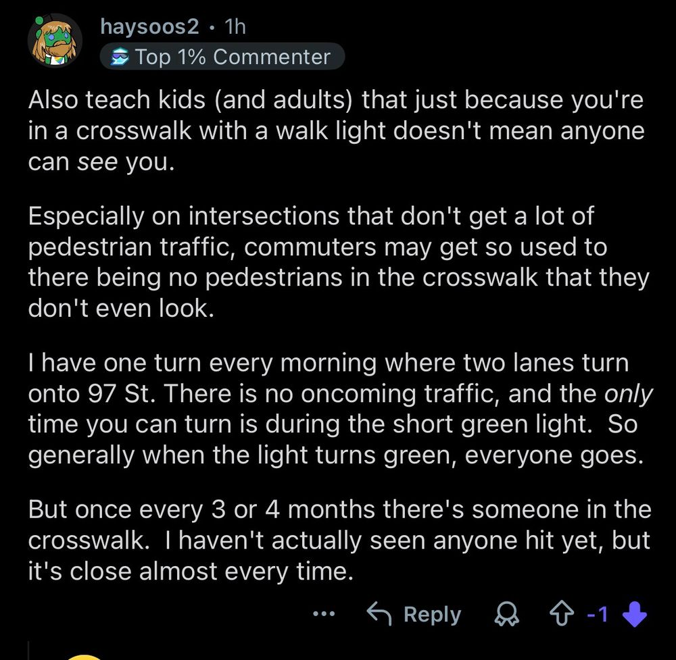Collapse the reply thread via the vertical line
The width and height of the screenshot is (676, 660).
coord(29,651)
